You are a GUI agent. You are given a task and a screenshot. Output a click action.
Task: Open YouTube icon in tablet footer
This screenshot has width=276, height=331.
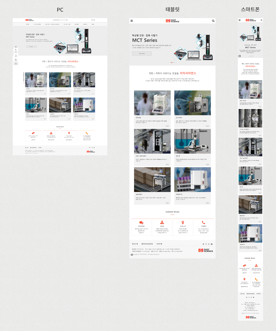click(x=212, y=244)
